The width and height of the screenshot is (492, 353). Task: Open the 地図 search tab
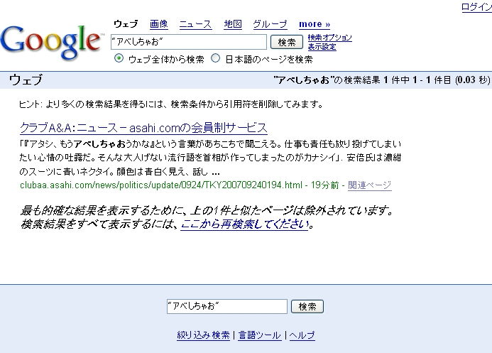(x=233, y=24)
